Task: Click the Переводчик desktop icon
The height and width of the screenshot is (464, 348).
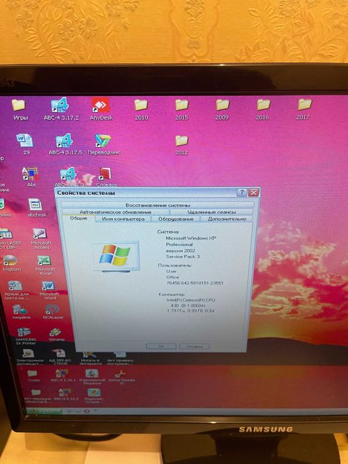Action: point(103,144)
